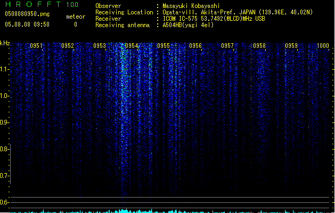Click the 0958 time marker
Image resolution: width=335 pixels, height=213 pixels.
(259, 46)
